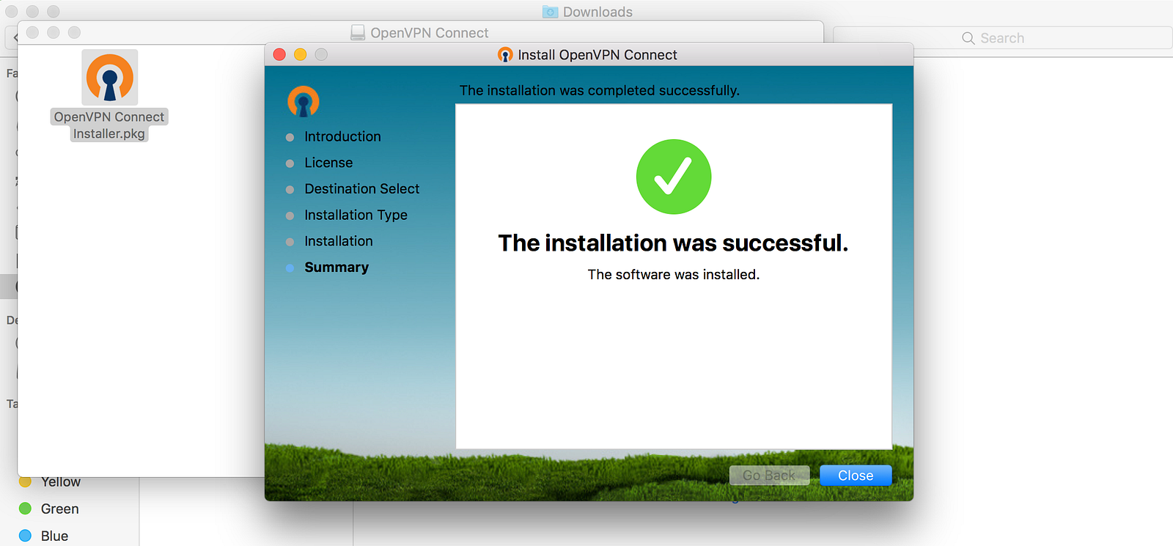Screen dimensions: 1173x546
Task: Click the Installation Type step
Action: pos(356,215)
